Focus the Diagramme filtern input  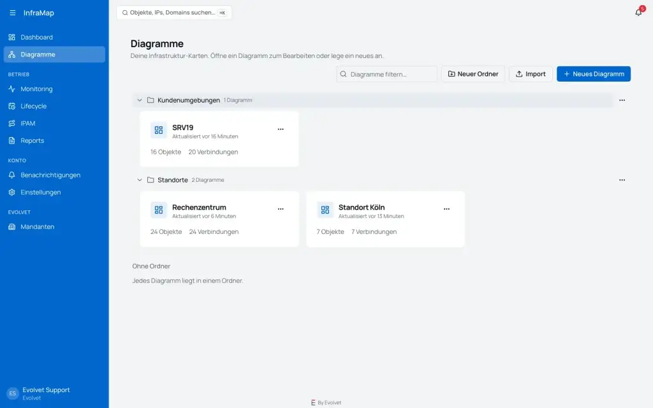tap(386, 74)
